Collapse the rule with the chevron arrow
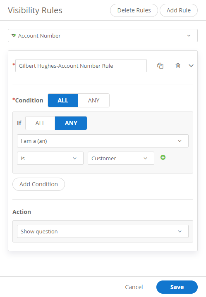The image size is (206, 297). [x=191, y=66]
